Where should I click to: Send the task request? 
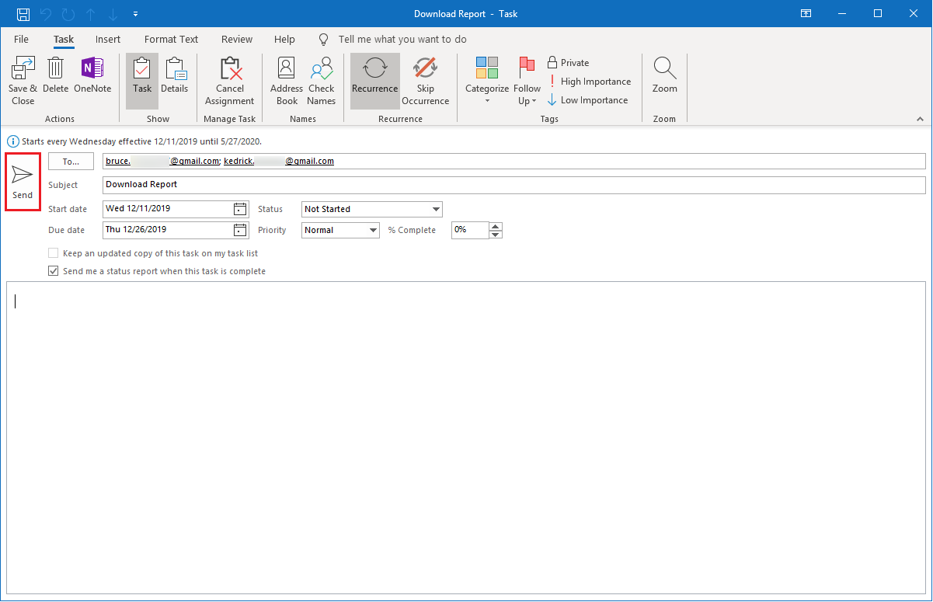(x=23, y=182)
